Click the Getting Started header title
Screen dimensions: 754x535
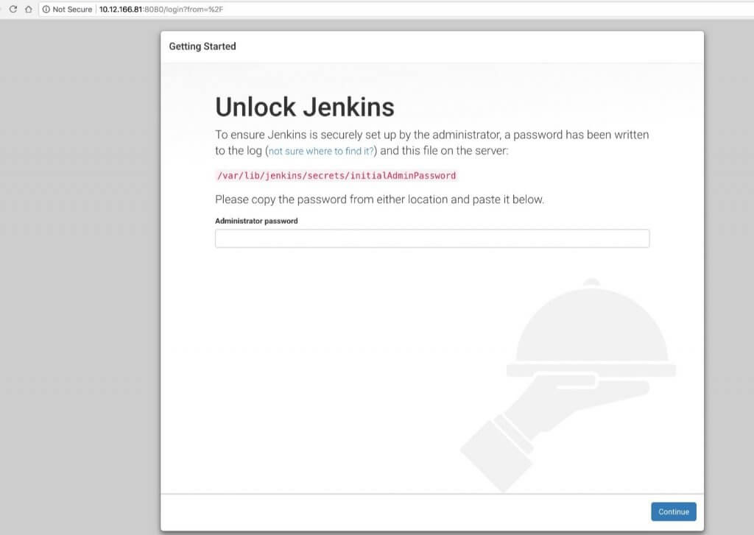pos(202,46)
